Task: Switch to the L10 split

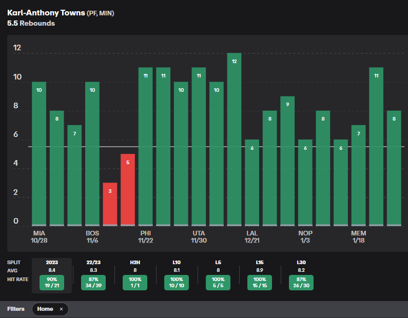Action: pos(177,263)
